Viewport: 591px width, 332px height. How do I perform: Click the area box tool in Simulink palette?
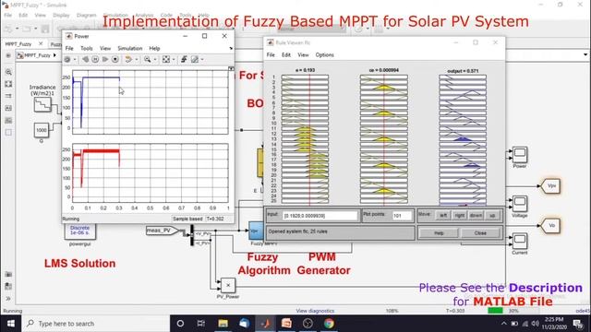pos(8,132)
